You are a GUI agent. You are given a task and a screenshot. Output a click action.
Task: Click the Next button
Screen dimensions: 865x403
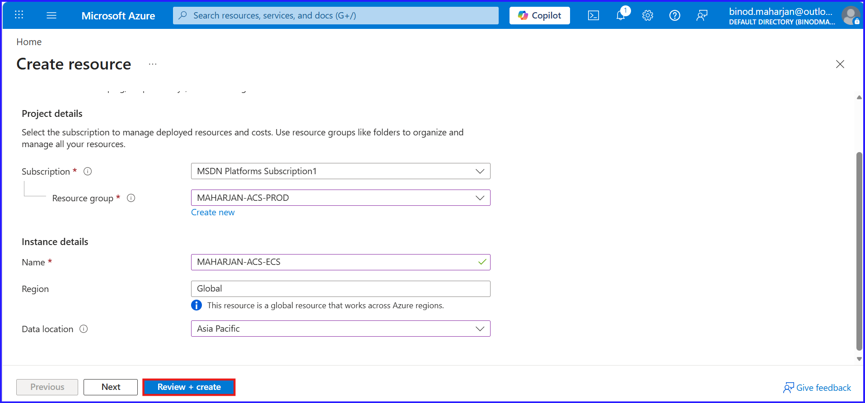111,387
